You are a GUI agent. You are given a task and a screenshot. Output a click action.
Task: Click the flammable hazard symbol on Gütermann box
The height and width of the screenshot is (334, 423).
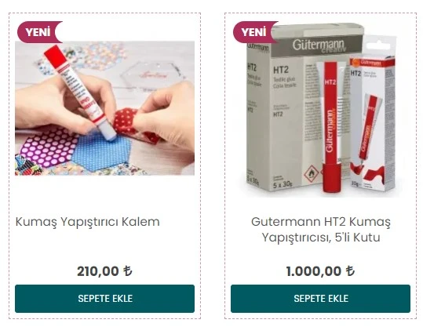click(312, 173)
